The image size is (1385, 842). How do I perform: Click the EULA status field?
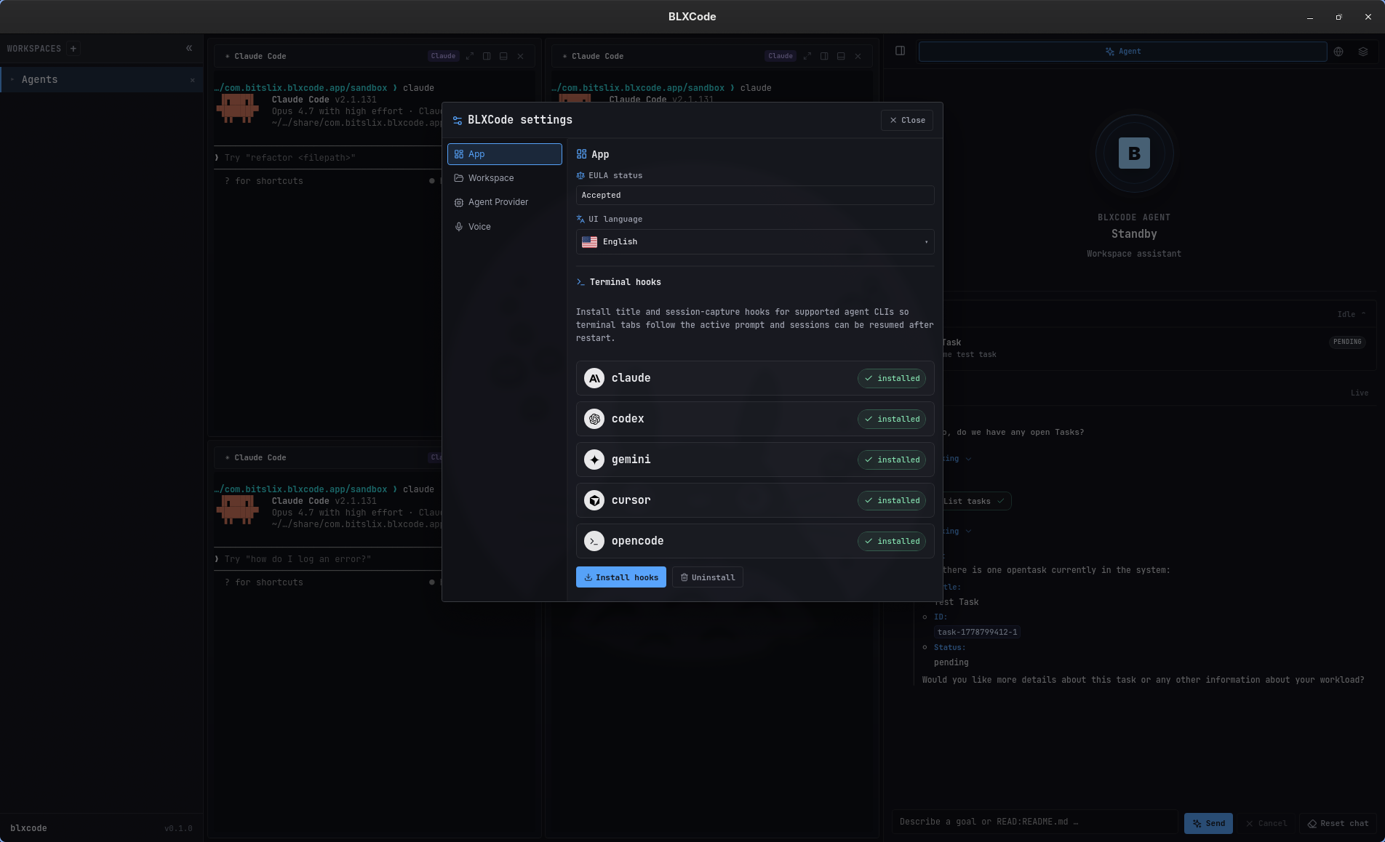pos(755,195)
